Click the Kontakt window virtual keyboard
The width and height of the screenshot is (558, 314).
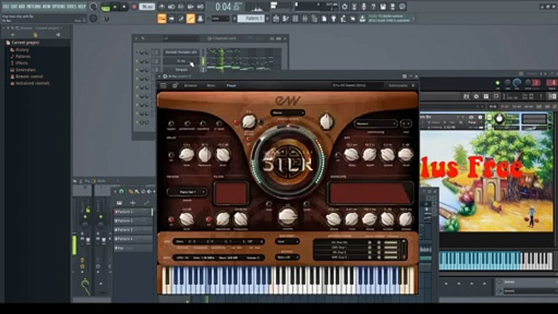pos(496,261)
